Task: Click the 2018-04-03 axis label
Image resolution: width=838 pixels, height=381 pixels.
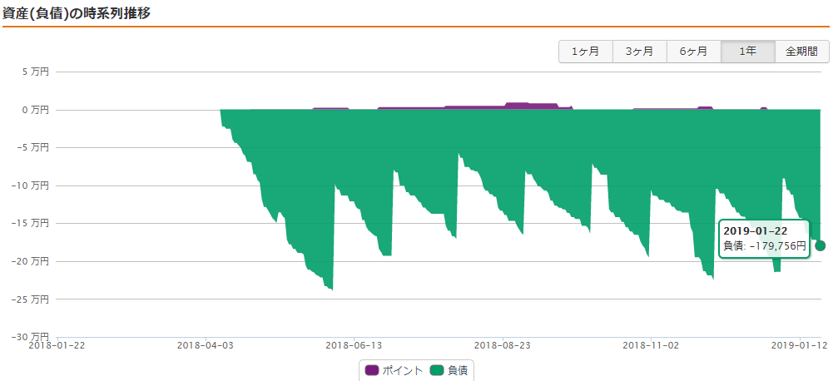Action: 206,345
